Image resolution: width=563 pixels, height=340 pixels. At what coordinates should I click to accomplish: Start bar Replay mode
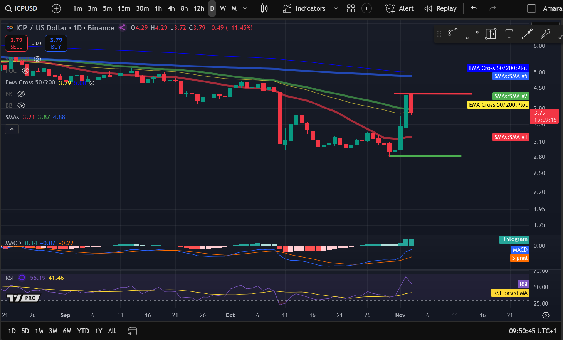pos(440,8)
